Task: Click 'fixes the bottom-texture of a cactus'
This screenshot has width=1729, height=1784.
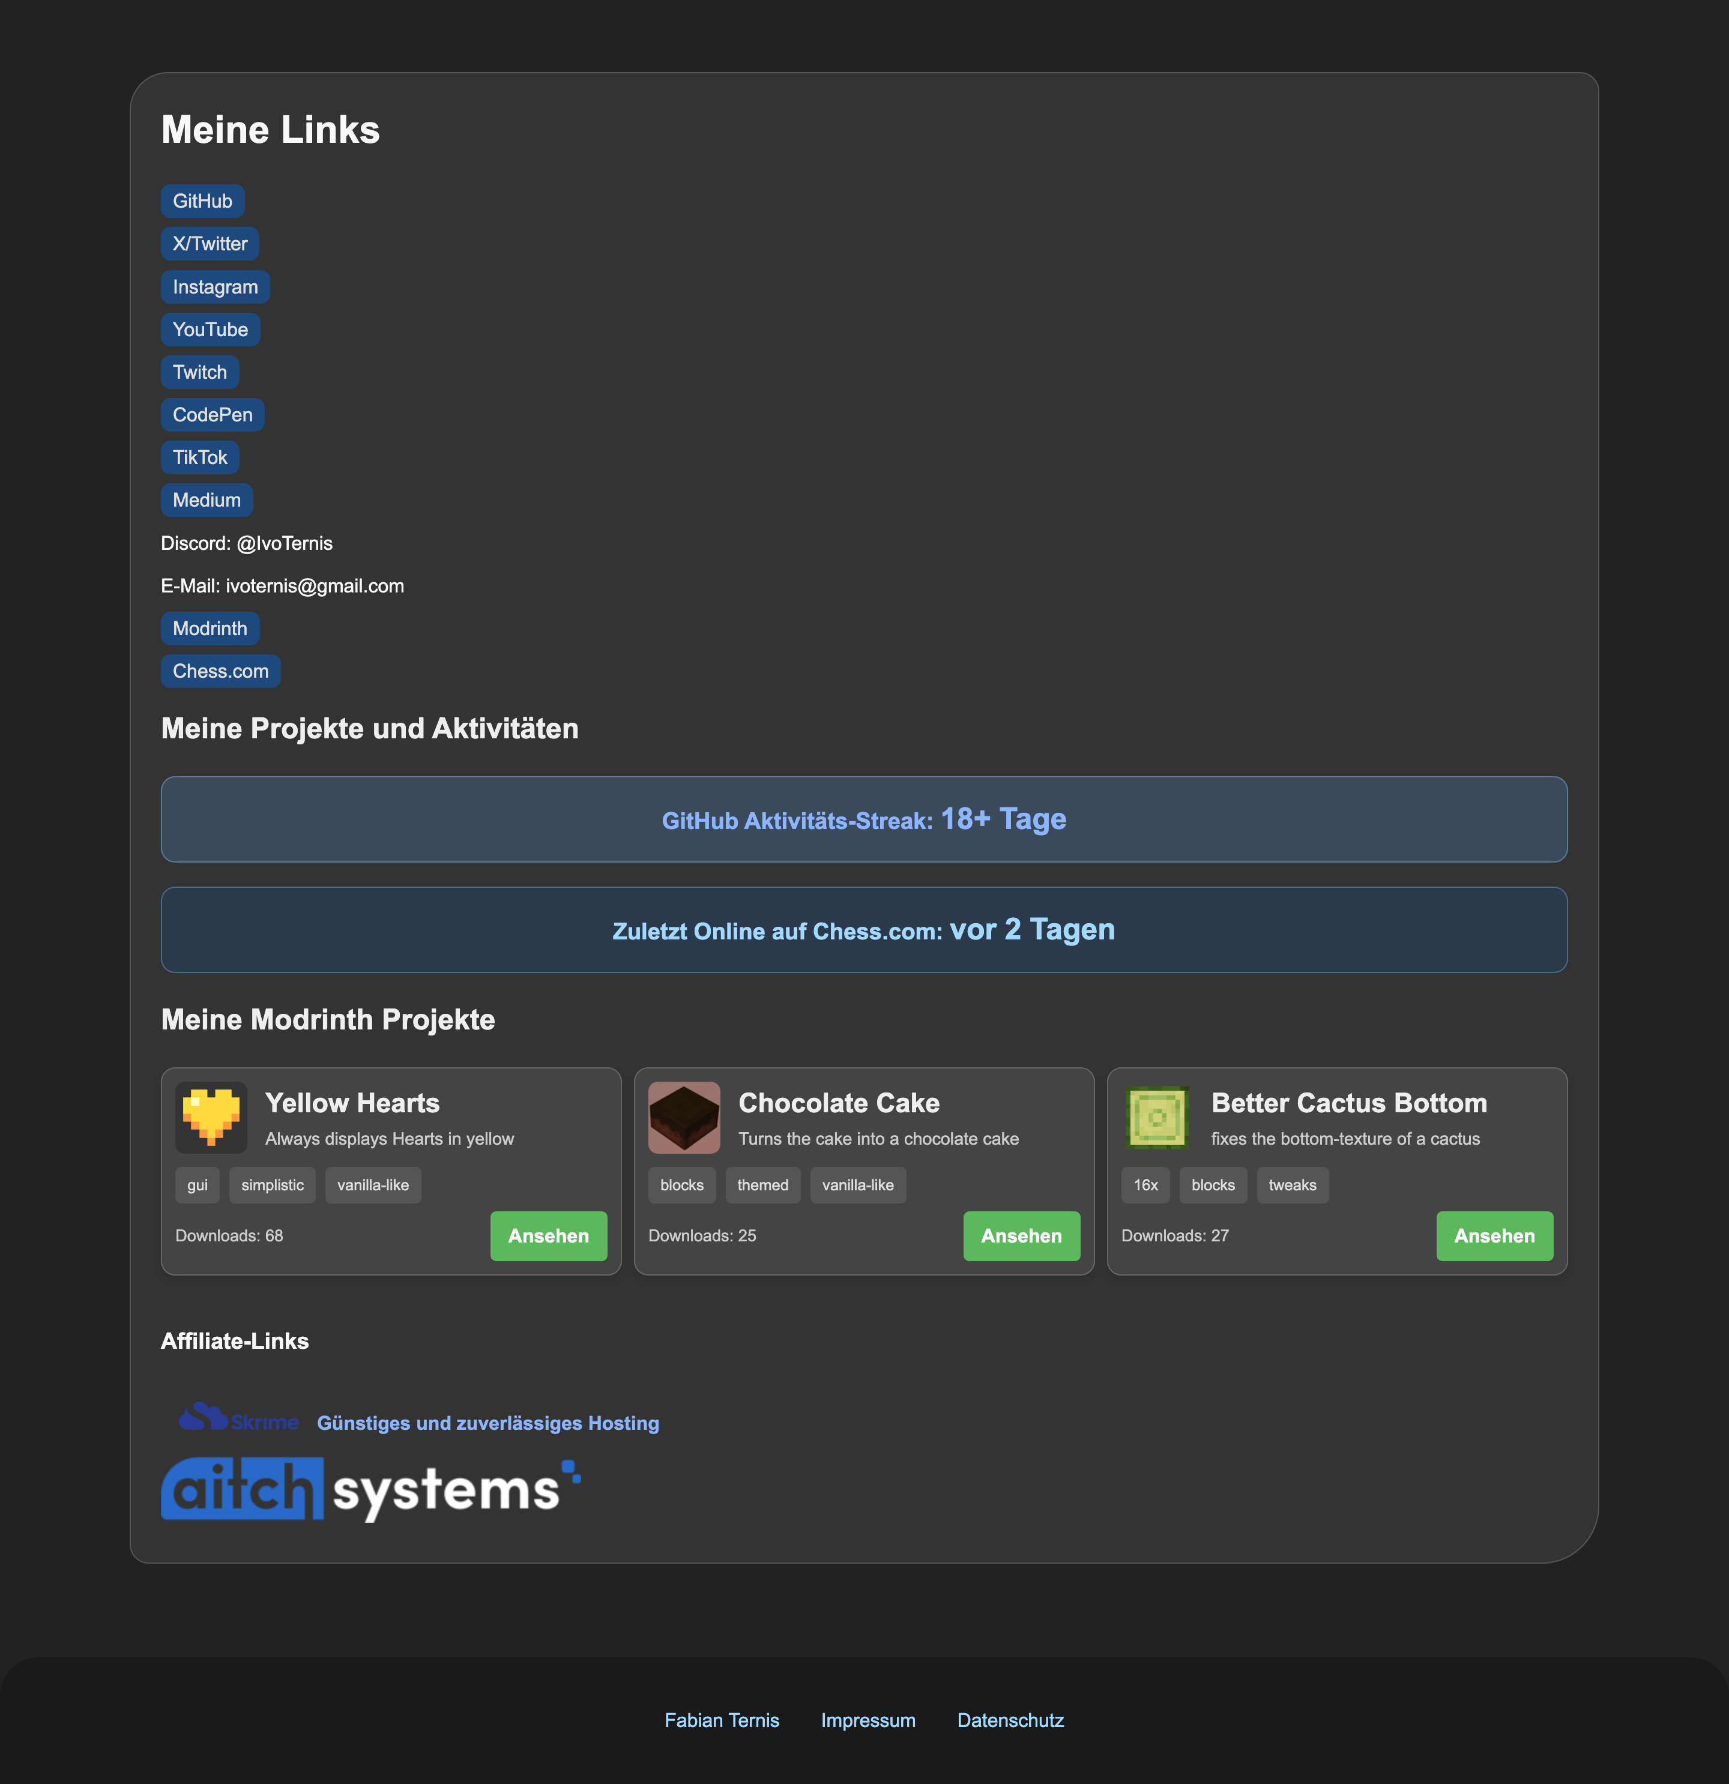Action: [1346, 1139]
